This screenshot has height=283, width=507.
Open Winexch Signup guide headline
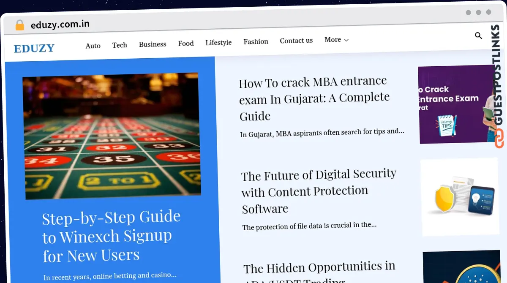[x=112, y=236]
